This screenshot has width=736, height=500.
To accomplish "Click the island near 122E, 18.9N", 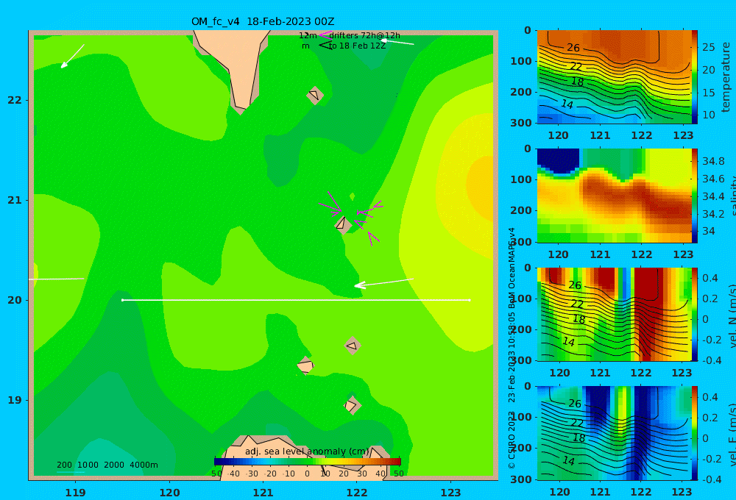I will 352,405.
